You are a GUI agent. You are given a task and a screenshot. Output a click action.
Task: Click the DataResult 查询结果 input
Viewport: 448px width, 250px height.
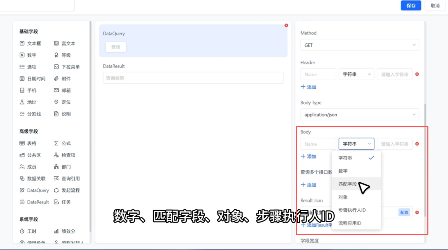coord(193,78)
